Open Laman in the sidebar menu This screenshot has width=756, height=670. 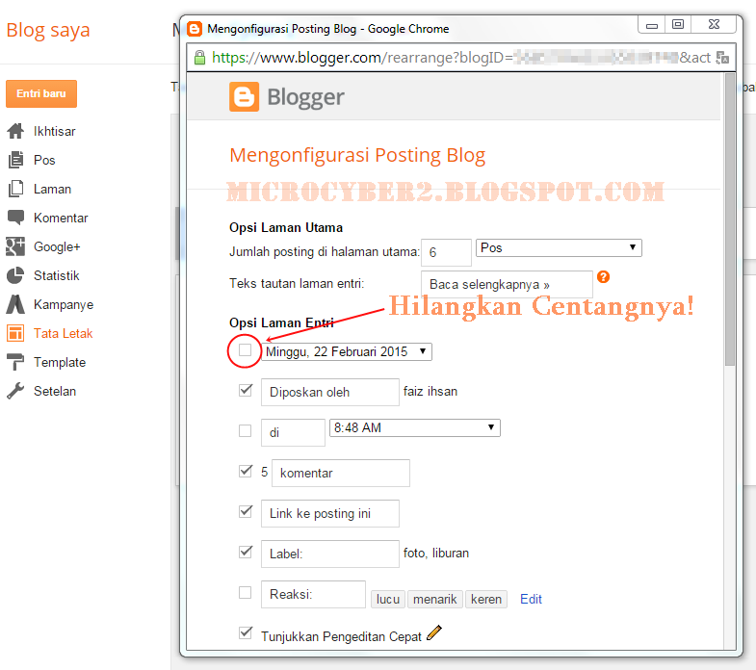[x=53, y=189]
